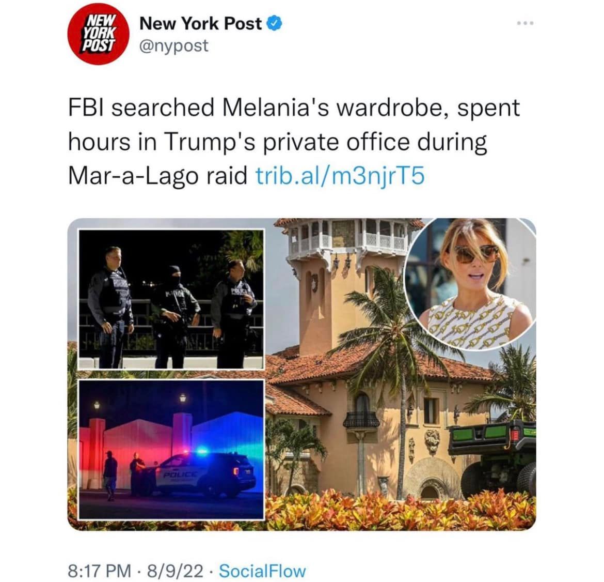Click the tweet's first line starting with FBI
Image resolution: width=604 pixels, height=582 pixels.
[294, 108]
